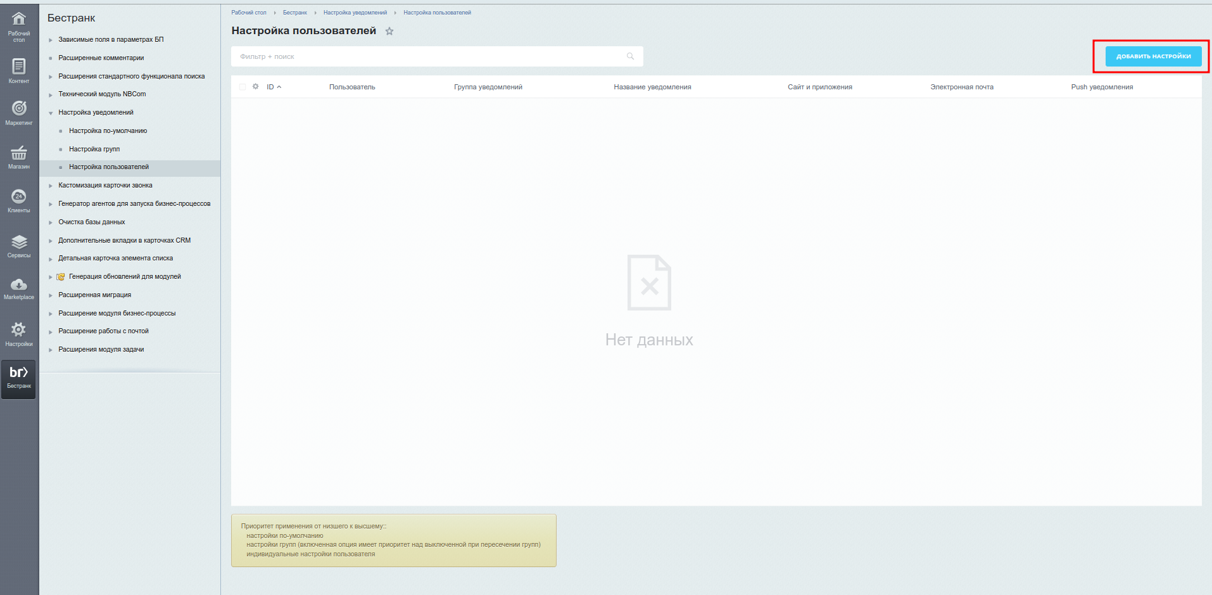1212x595 pixels.
Task: Click the Фильтр + поиск input field
Action: pos(431,56)
